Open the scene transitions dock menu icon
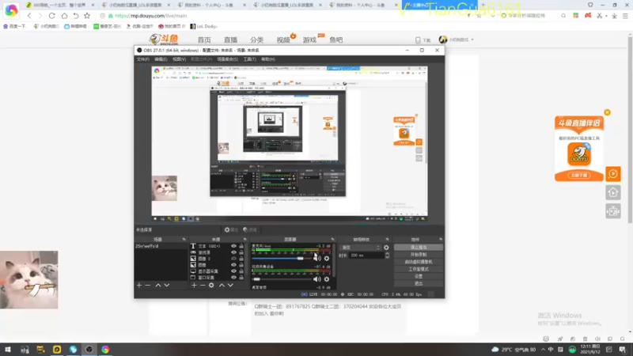The width and height of the screenshot is (633, 356). pos(387,240)
